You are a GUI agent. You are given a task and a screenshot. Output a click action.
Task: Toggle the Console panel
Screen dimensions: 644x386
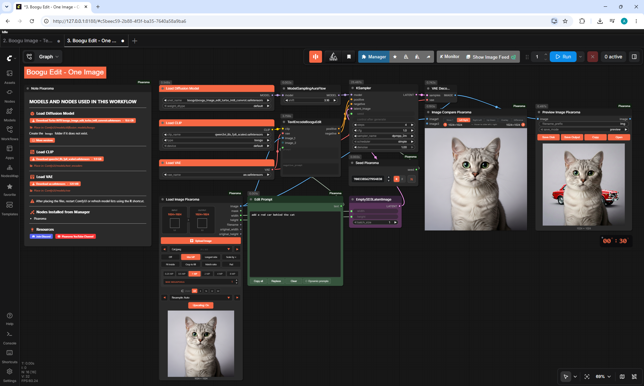9,338
